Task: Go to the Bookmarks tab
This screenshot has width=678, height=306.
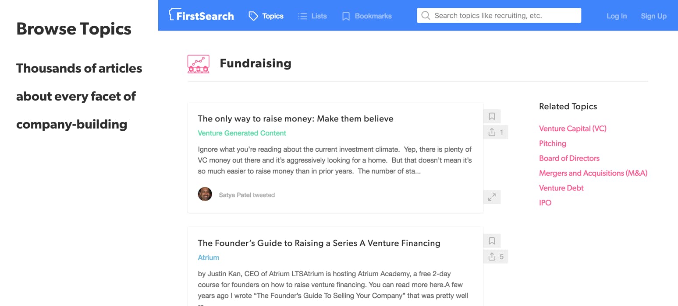Action: coord(367,16)
